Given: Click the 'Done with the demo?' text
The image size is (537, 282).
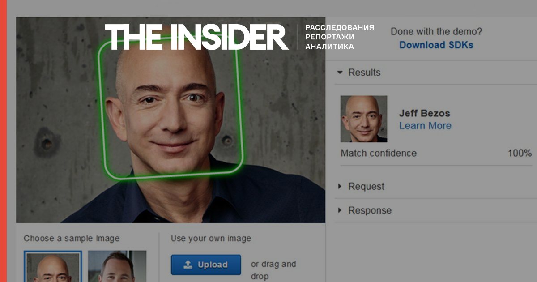Looking at the screenshot, I should (x=436, y=32).
